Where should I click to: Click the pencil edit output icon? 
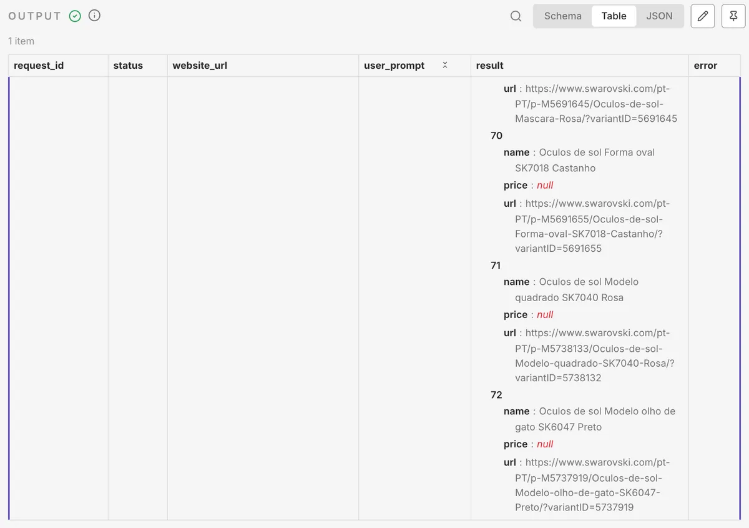point(702,16)
